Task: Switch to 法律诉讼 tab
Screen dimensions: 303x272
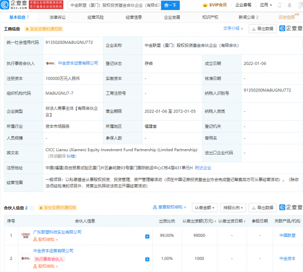Action: pyautogui.click(x=57, y=17)
